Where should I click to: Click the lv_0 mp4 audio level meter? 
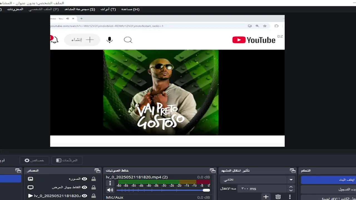[164, 182]
